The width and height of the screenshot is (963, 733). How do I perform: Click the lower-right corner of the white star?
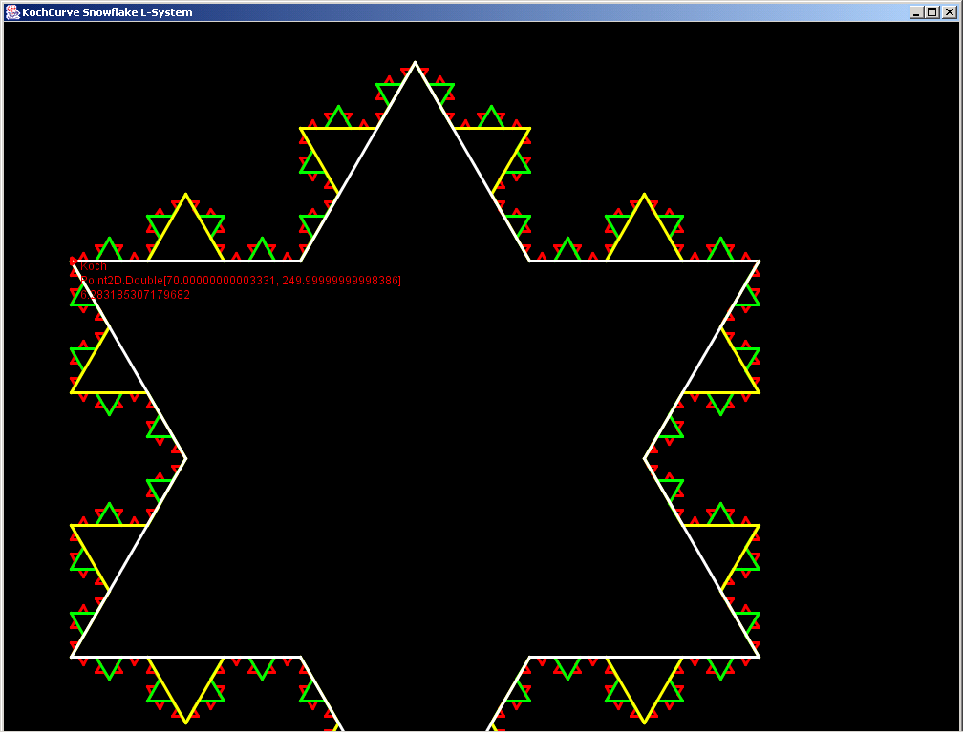coord(759,657)
